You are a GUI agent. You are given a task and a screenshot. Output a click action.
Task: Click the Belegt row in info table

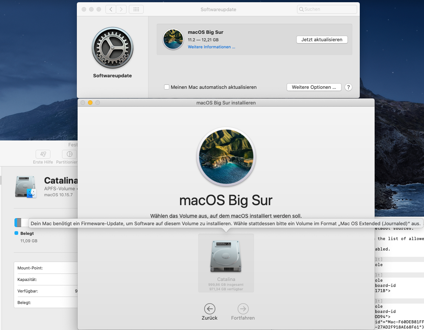pyautogui.click(x=46, y=302)
